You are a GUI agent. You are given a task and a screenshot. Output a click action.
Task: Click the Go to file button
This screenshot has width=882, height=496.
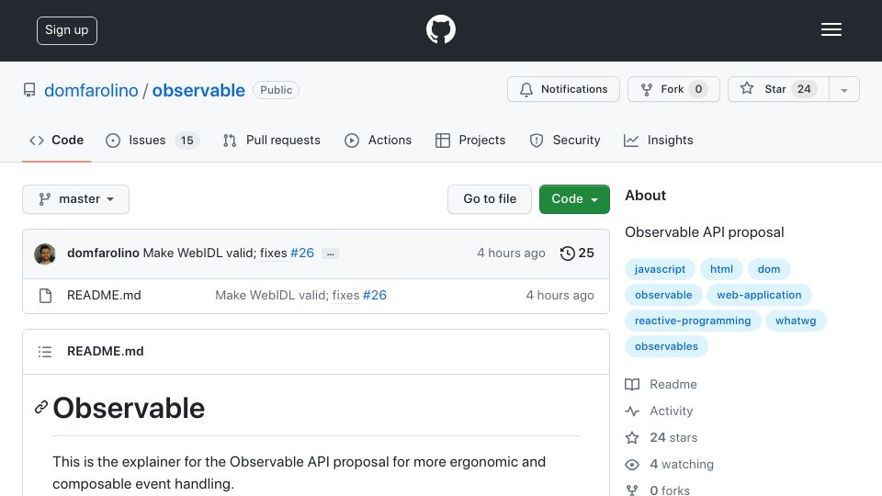490,199
